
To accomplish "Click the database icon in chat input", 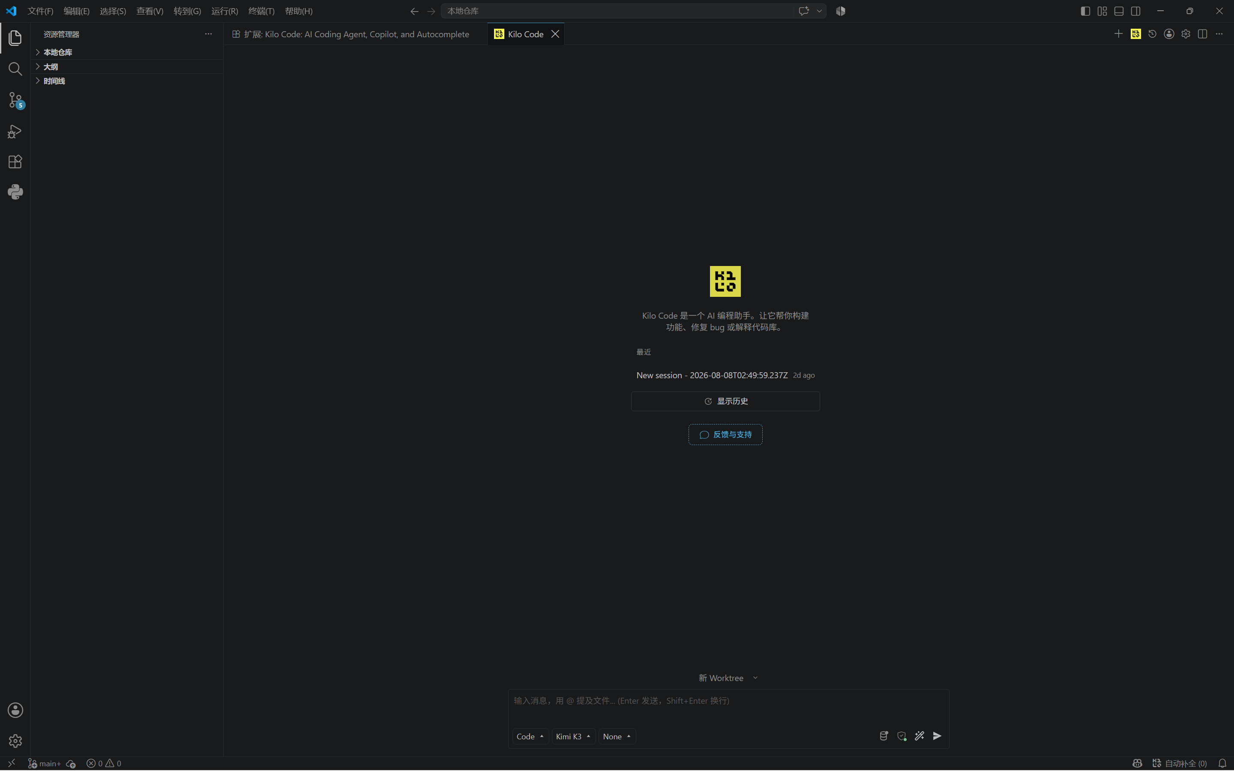I will click(884, 736).
